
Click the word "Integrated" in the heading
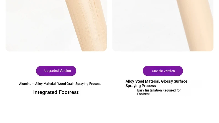(45, 92)
